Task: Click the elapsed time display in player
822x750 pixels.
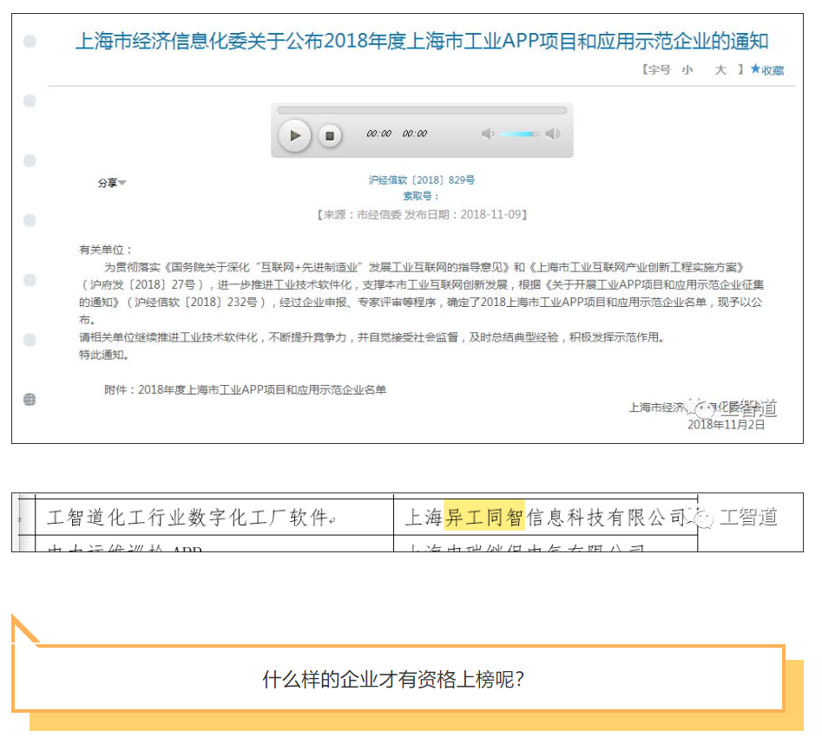Action: click(x=378, y=134)
